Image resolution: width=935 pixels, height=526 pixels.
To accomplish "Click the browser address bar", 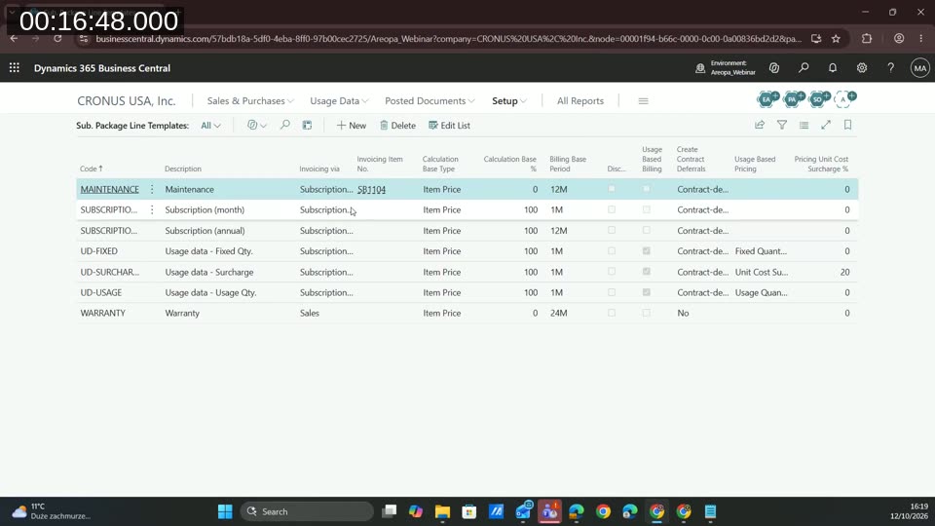I will click(447, 38).
